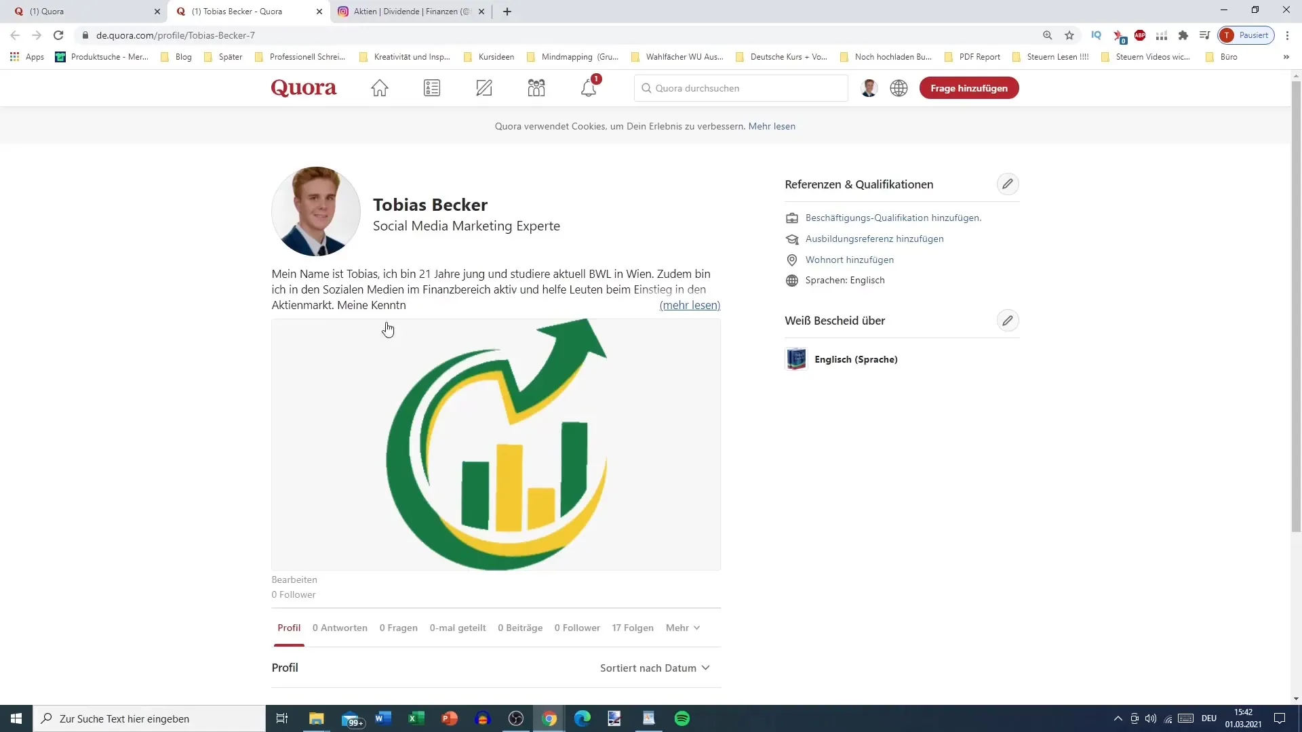The height and width of the screenshot is (732, 1302).
Task: Select the 'Profil' tab
Action: point(289,628)
